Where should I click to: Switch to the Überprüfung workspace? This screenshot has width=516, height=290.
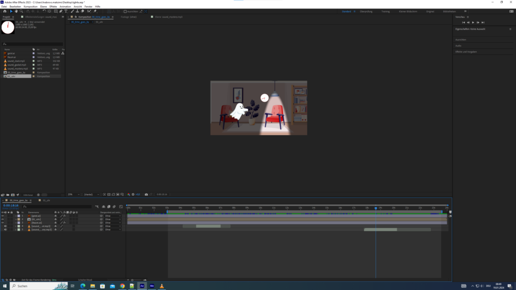(x=365, y=11)
